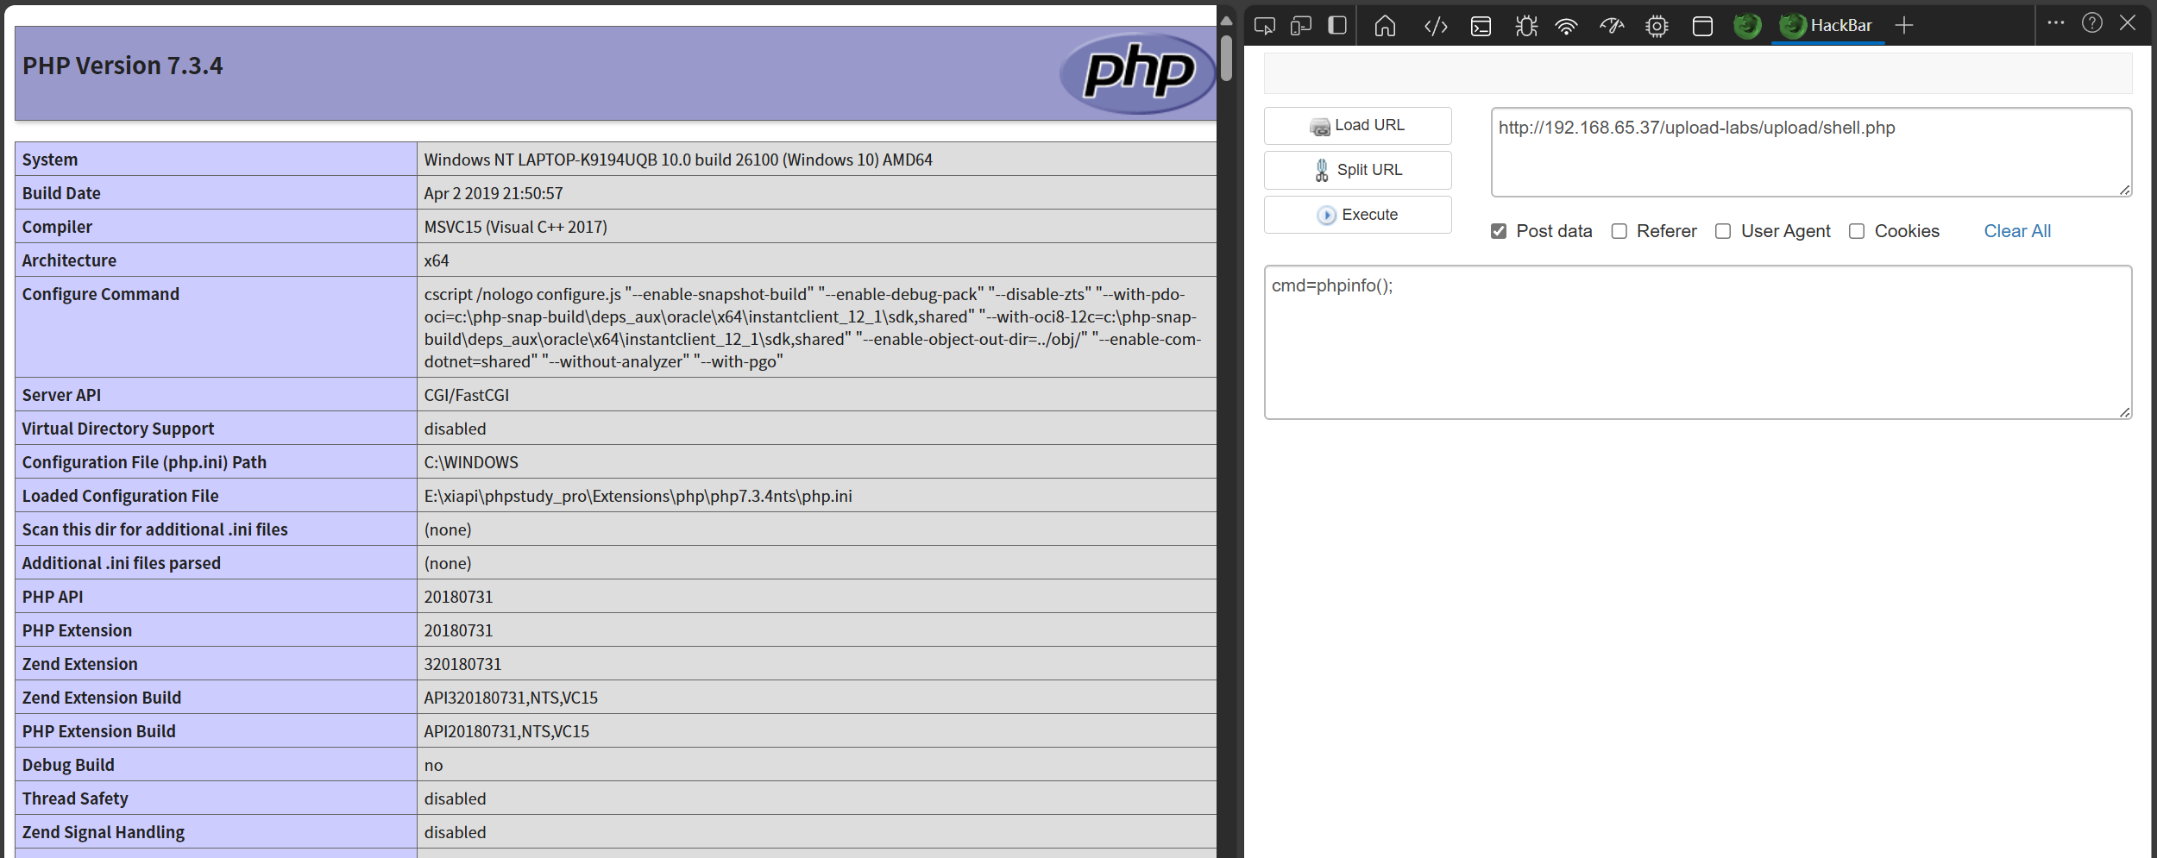Viewport: 2157px width, 858px height.
Task: Open the Console panel icon
Action: coord(1481,27)
